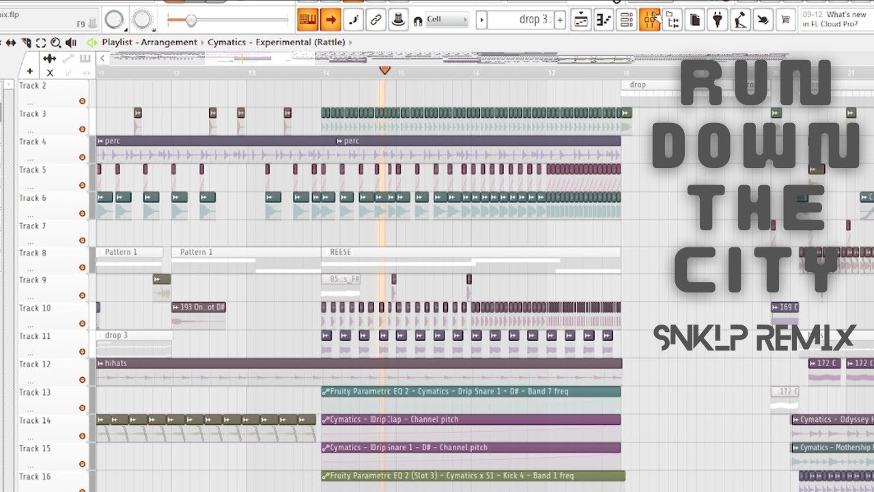The width and height of the screenshot is (874, 492).
Task: Toggle note grouping chain-link icon
Action: (x=376, y=20)
